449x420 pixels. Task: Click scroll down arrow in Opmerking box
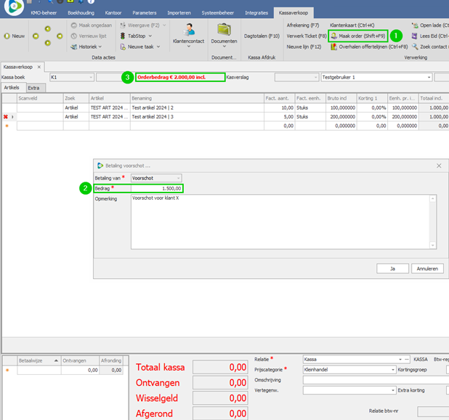433,245
